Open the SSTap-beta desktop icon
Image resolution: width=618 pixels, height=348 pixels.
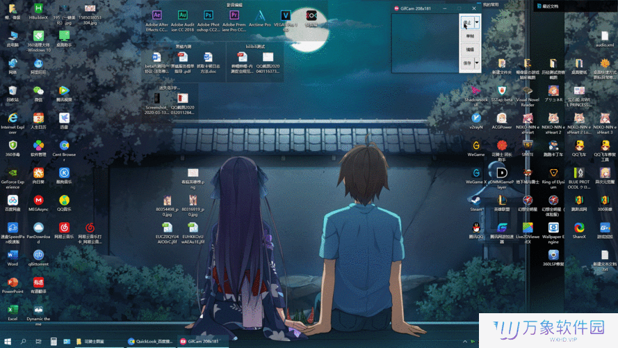coord(502,94)
